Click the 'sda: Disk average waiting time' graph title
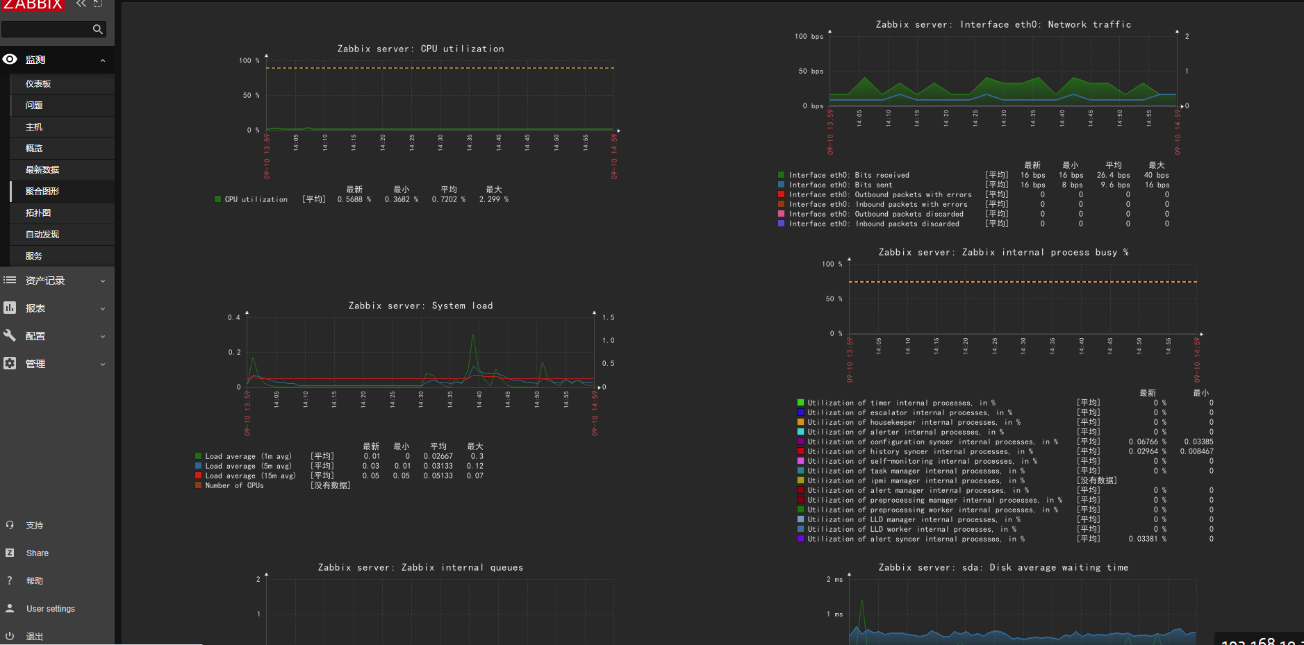This screenshot has height=645, width=1304. tap(1003, 567)
